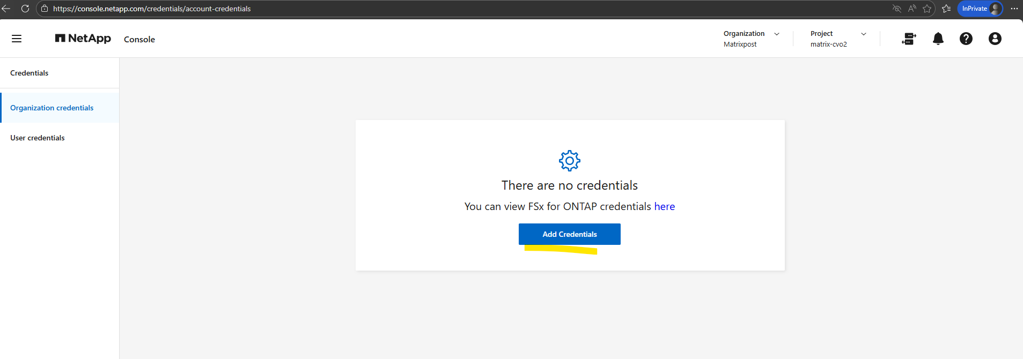Open the help question mark icon
The image size is (1023, 359).
pyautogui.click(x=966, y=39)
